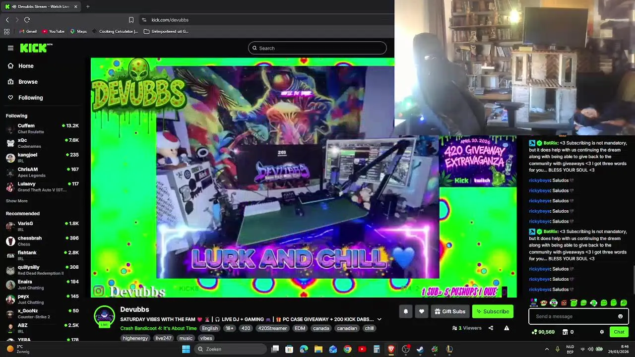Open xQc's channel in Following
The image size is (635, 357).
tap(42, 143)
